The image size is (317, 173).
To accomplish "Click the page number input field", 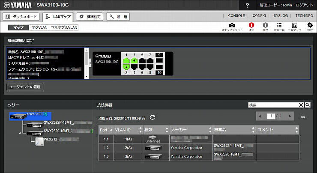I will [x=271, y=116].
